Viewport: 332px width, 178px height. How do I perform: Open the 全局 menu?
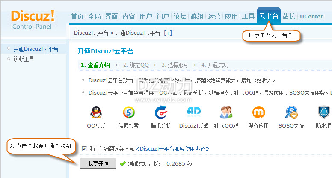point(95,16)
